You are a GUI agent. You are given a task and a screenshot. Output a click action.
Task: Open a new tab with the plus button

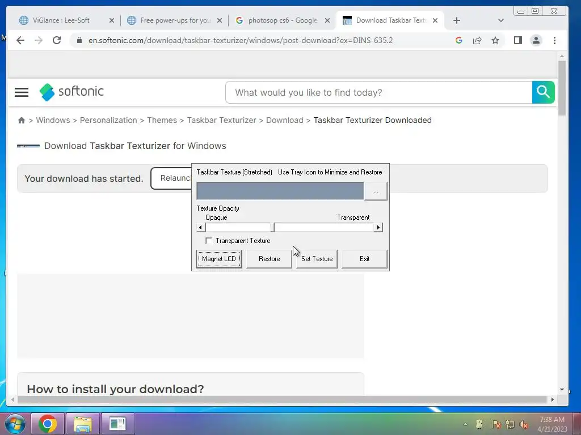[x=457, y=20]
